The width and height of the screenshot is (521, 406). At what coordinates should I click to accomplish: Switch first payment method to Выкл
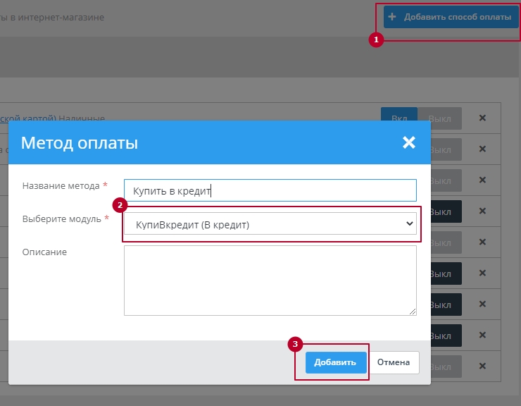tap(440, 118)
